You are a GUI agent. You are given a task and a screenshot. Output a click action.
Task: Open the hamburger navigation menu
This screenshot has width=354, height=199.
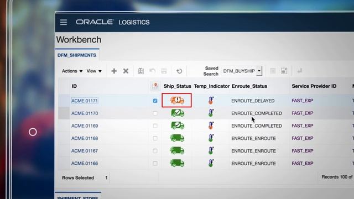[x=64, y=22]
